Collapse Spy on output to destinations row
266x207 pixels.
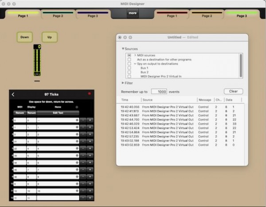[135, 64]
